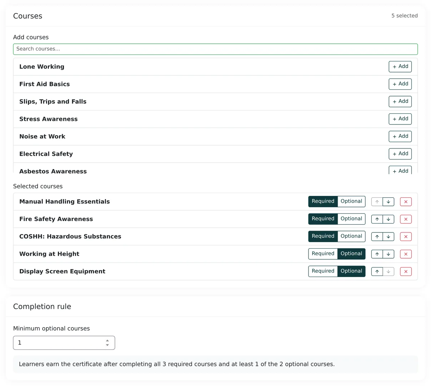The image size is (431, 386).
Task: Add Slips, Trips and Falls course
Action: point(400,102)
